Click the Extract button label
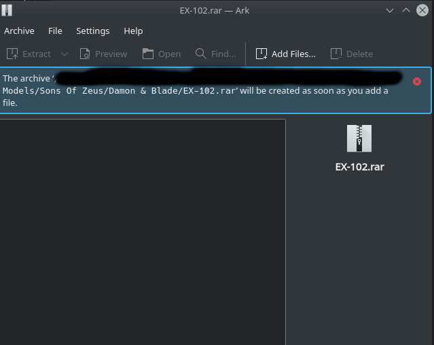This screenshot has height=345, width=434. 37,54
